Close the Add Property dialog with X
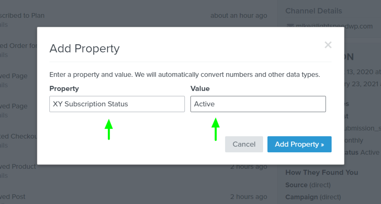This screenshot has height=204, width=381. tap(328, 45)
